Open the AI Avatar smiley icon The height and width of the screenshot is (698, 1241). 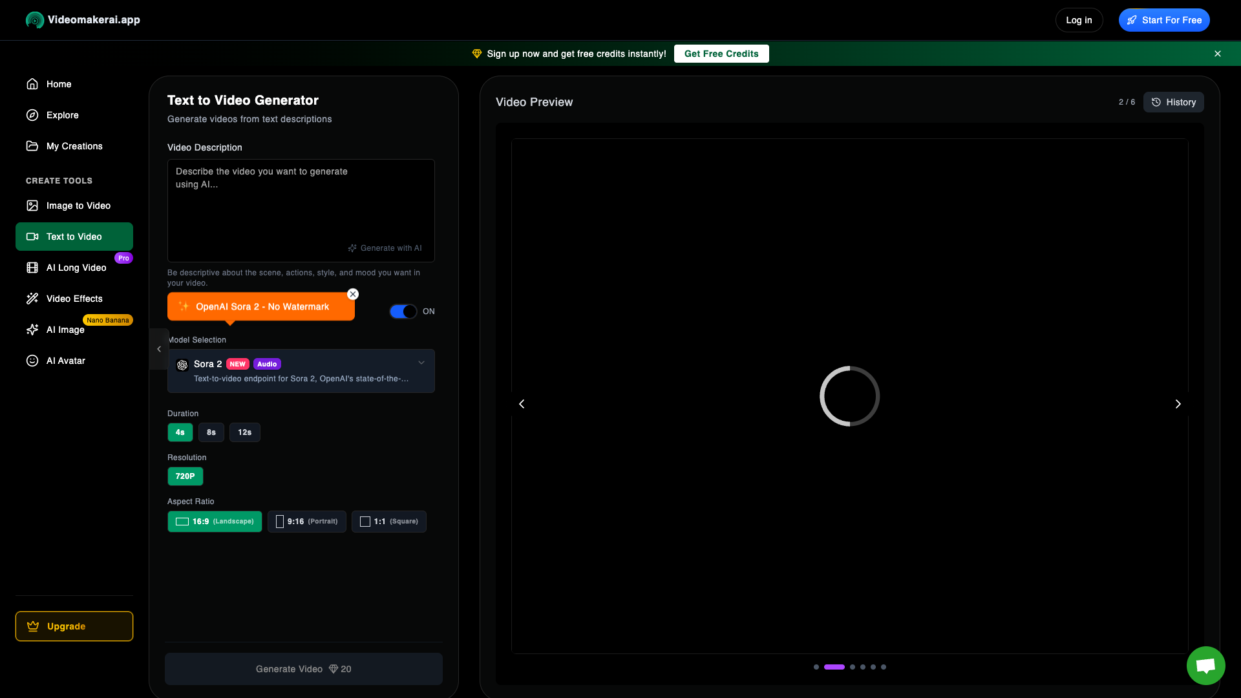(32, 361)
